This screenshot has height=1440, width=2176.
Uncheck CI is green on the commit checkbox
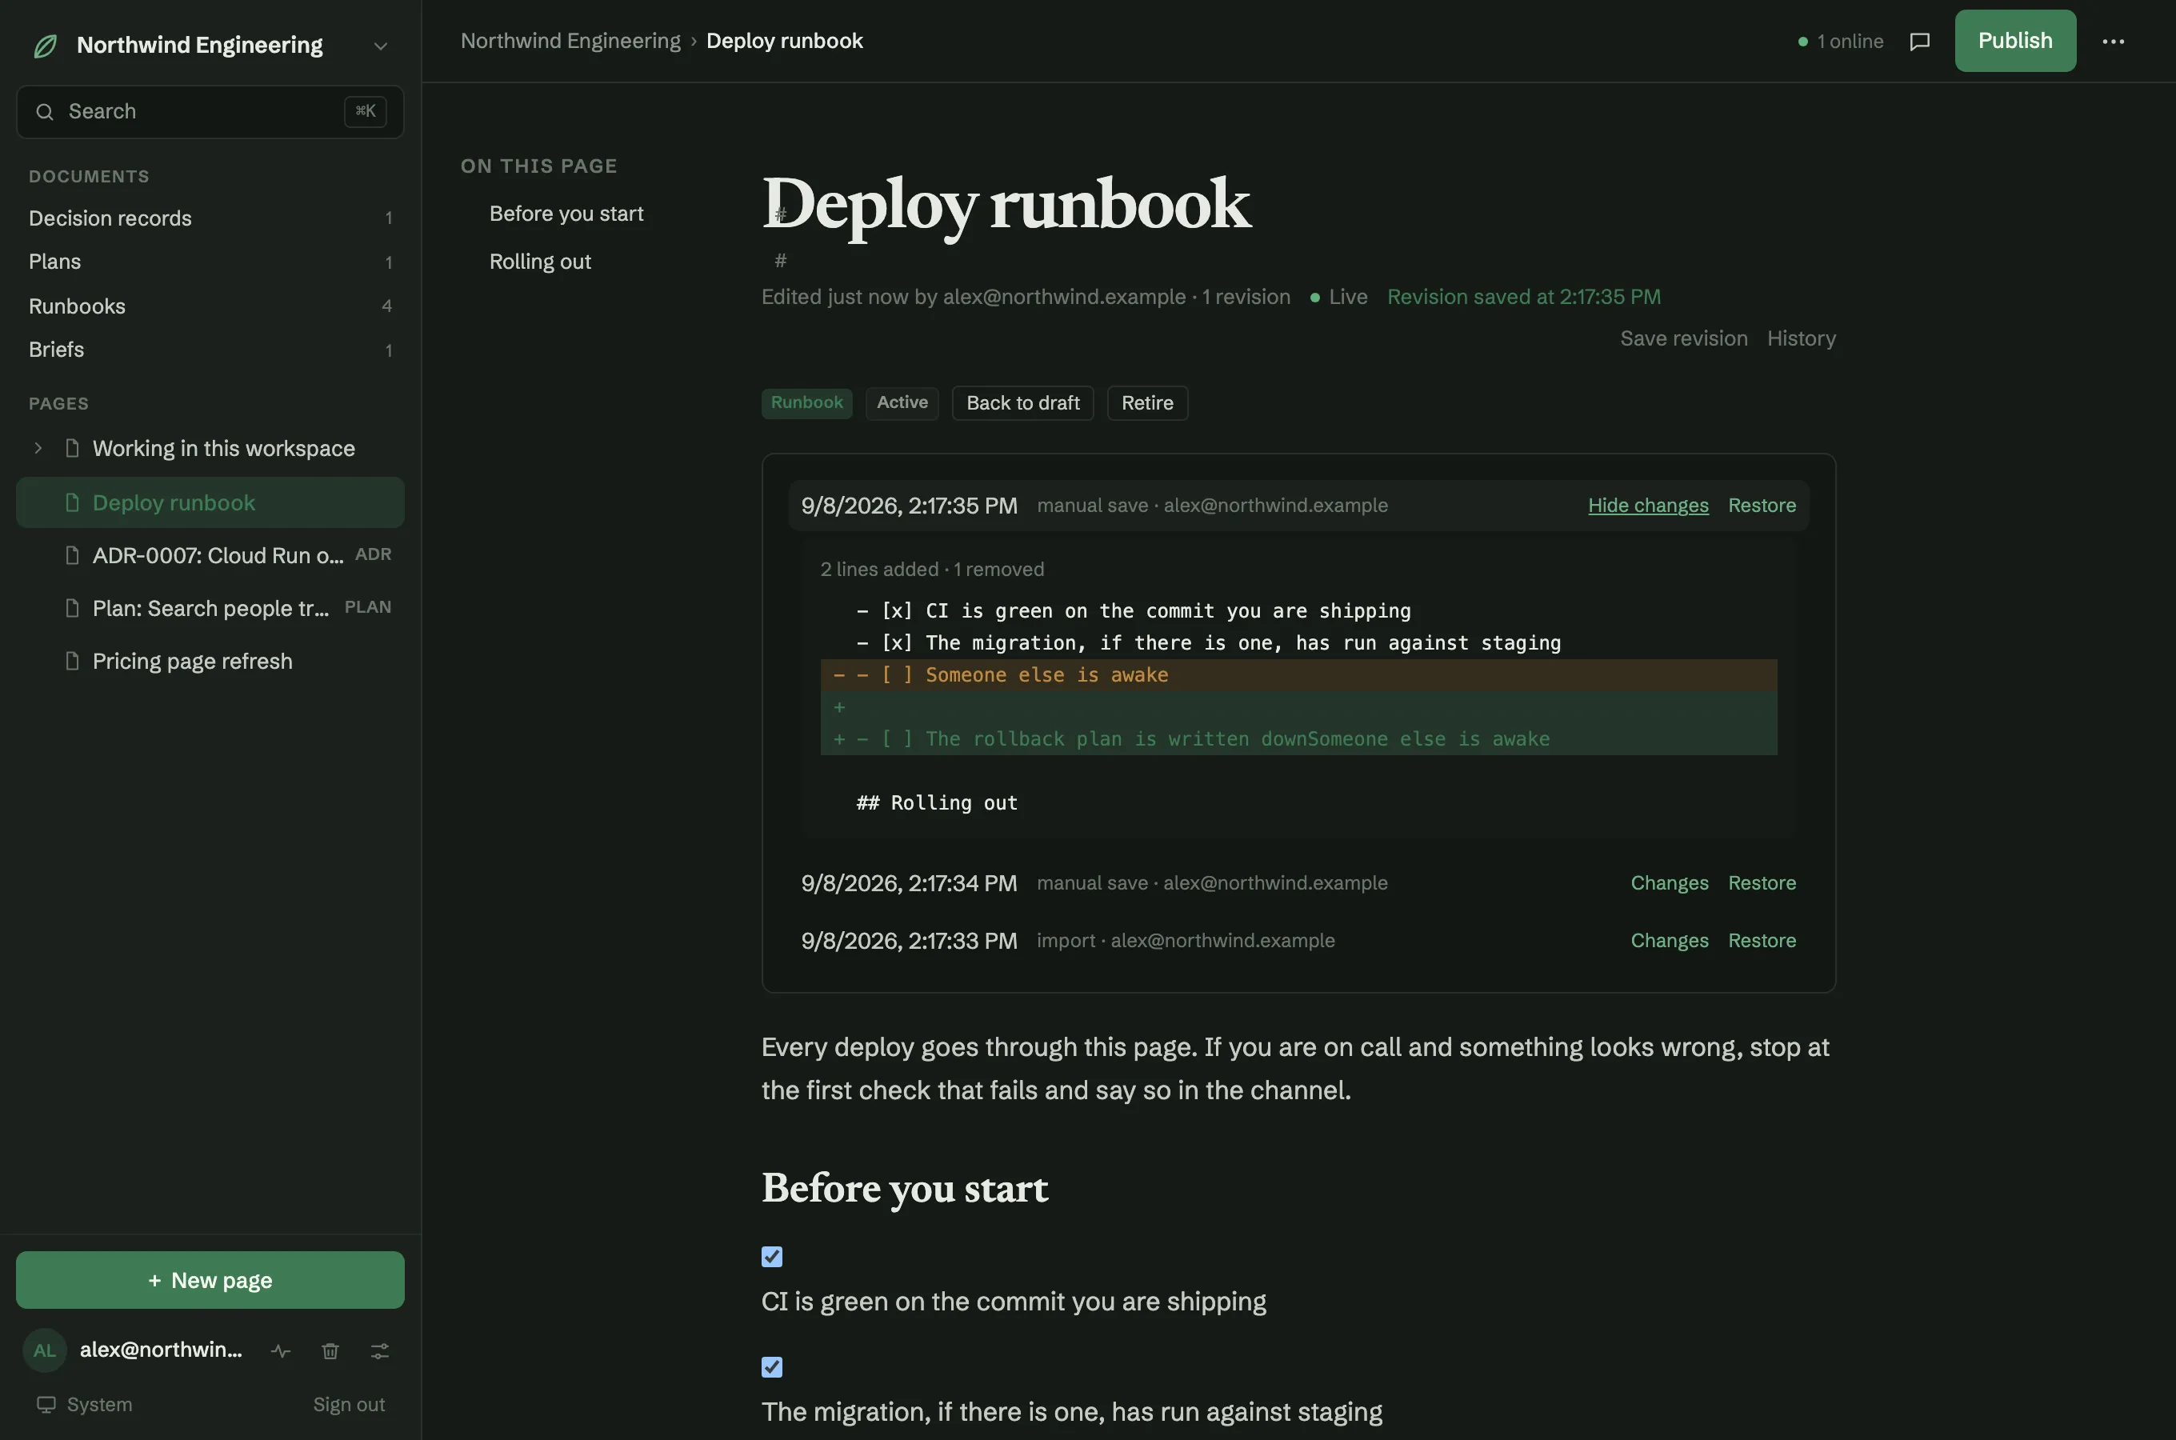tap(772, 1256)
